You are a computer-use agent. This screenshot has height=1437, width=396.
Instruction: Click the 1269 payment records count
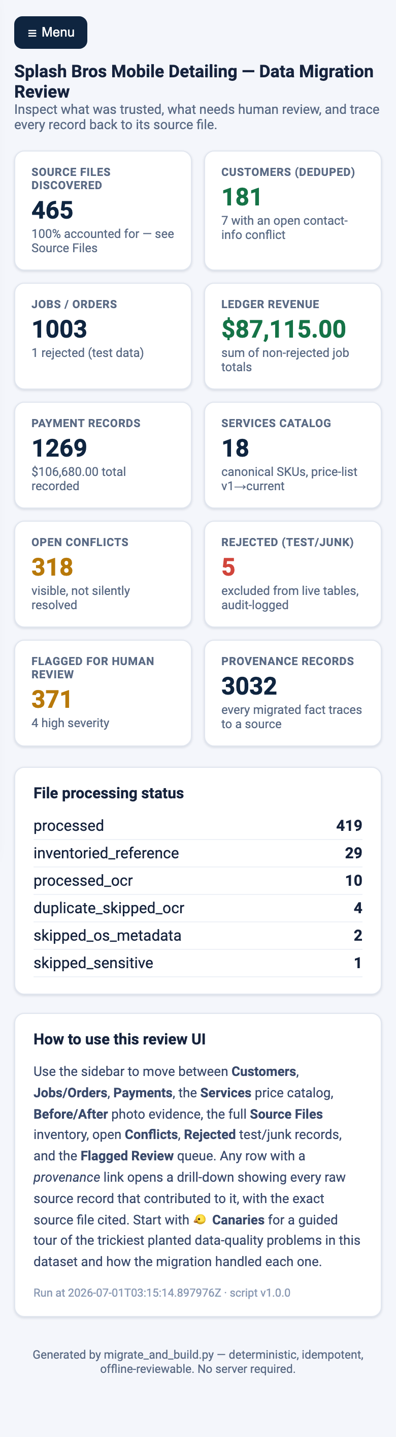[x=59, y=448]
